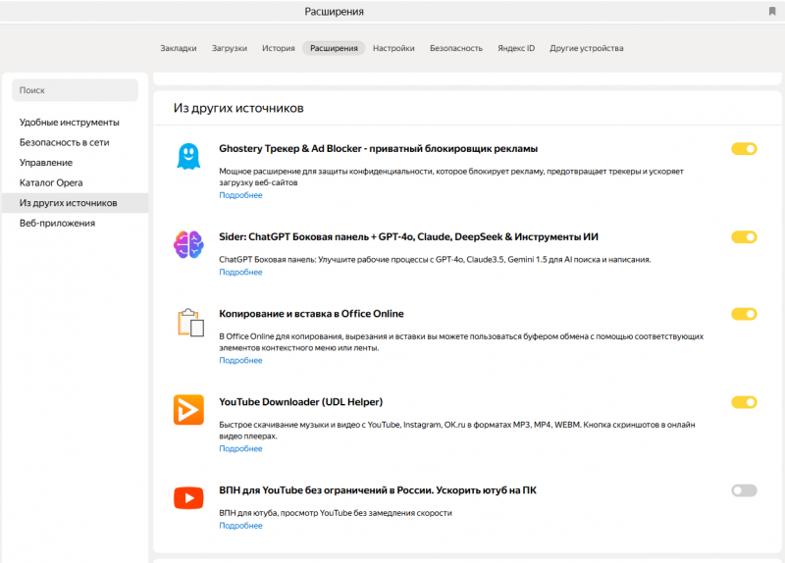The width and height of the screenshot is (785, 563).
Task: Click the red YouTube VPN icon
Action: pos(188,498)
